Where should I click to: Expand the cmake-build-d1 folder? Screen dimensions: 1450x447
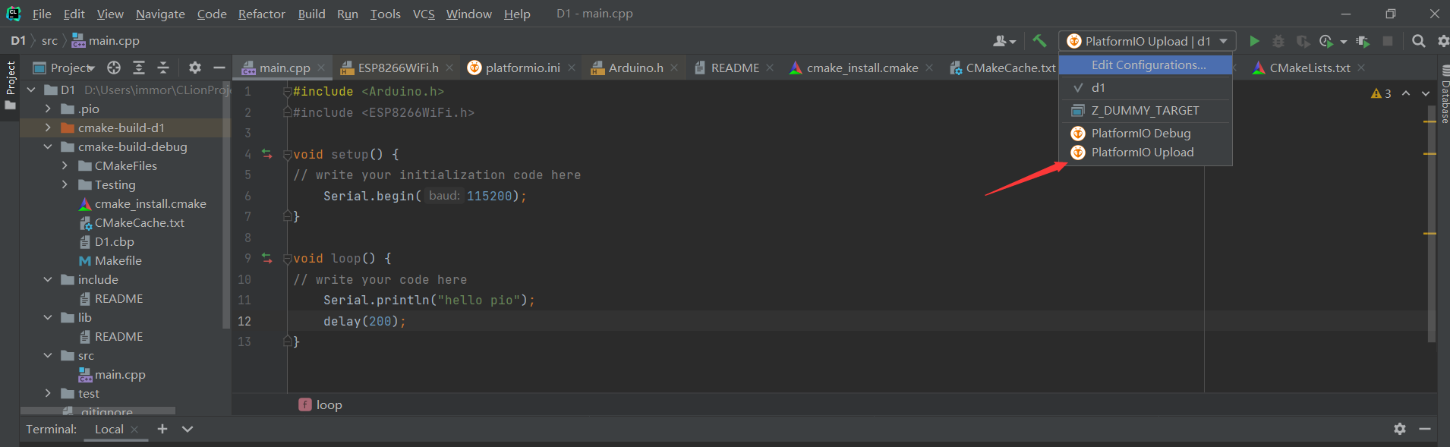48,127
